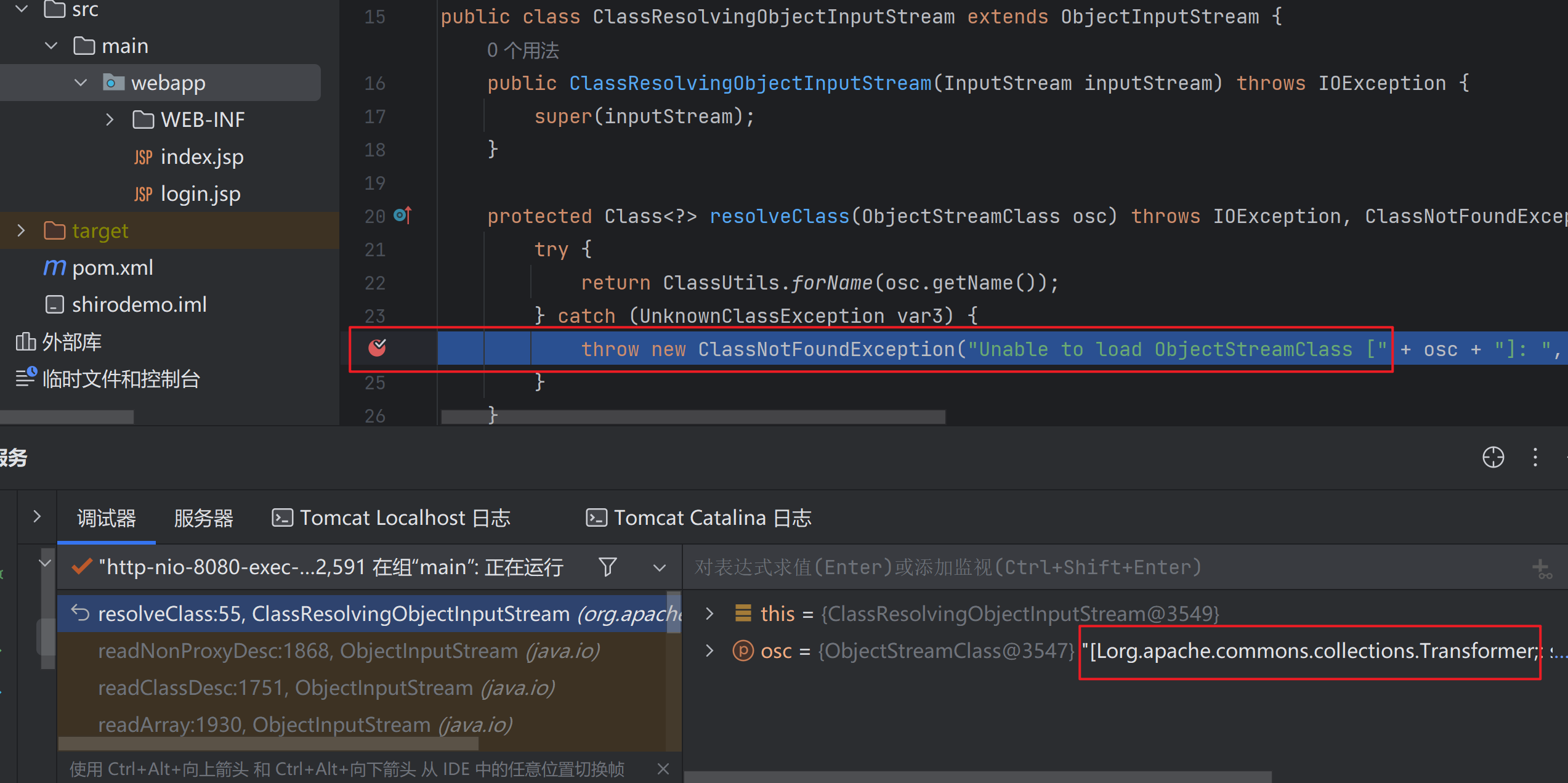Select the webapp folder
The width and height of the screenshot is (1568, 783).
tap(160, 83)
